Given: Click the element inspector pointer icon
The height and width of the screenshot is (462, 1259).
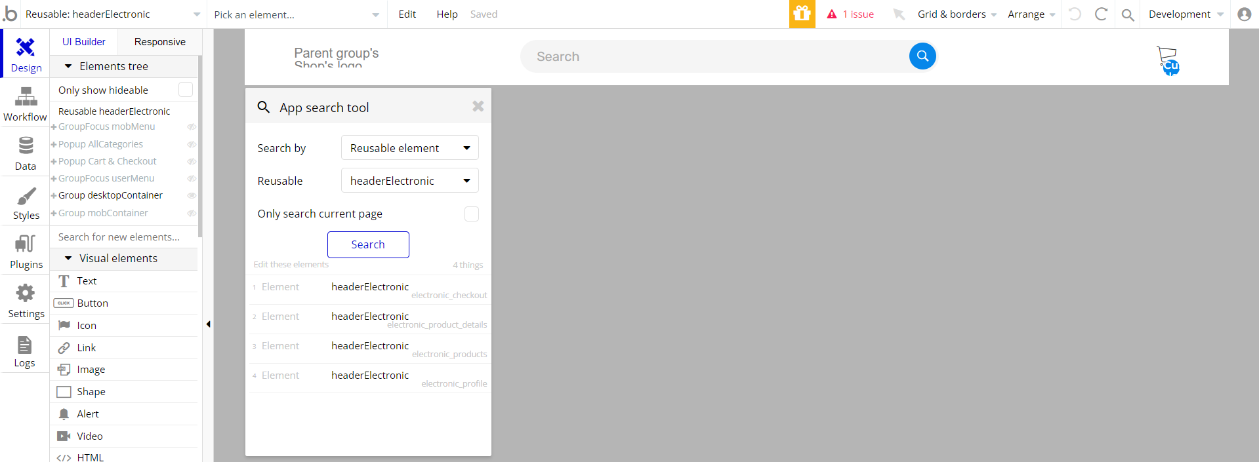Looking at the screenshot, I should [899, 14].
